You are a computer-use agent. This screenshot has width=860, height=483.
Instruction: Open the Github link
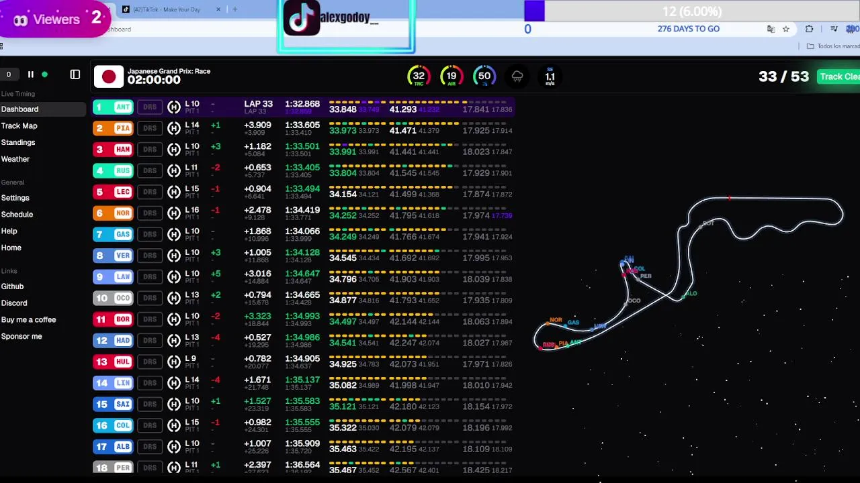click(x=12, y=286)
